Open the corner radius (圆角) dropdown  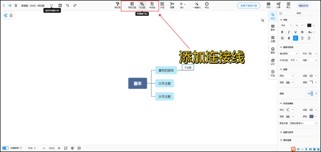tap(312, 82)
